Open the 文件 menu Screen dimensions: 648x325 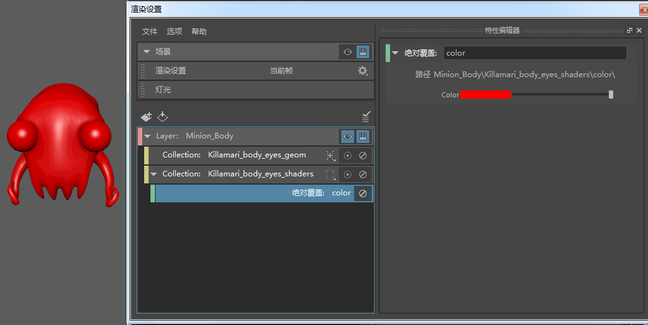(x=150, y=32)
